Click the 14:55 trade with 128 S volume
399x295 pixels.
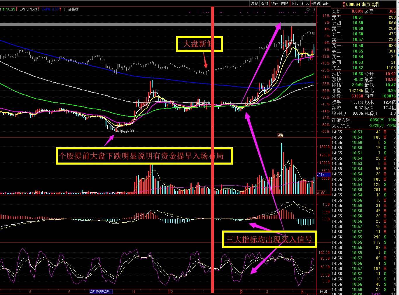[364, 184]
